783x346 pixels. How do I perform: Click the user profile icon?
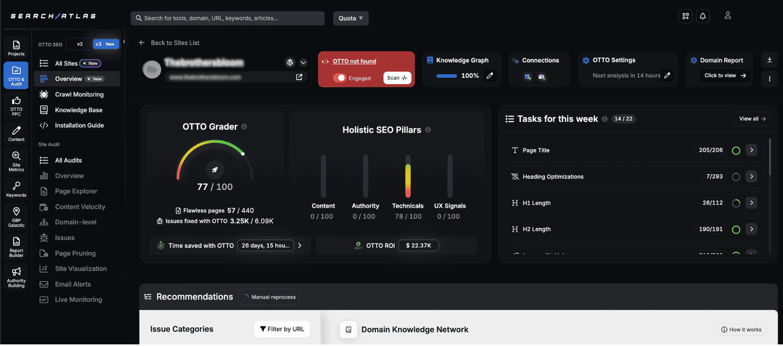coord(728,15)
